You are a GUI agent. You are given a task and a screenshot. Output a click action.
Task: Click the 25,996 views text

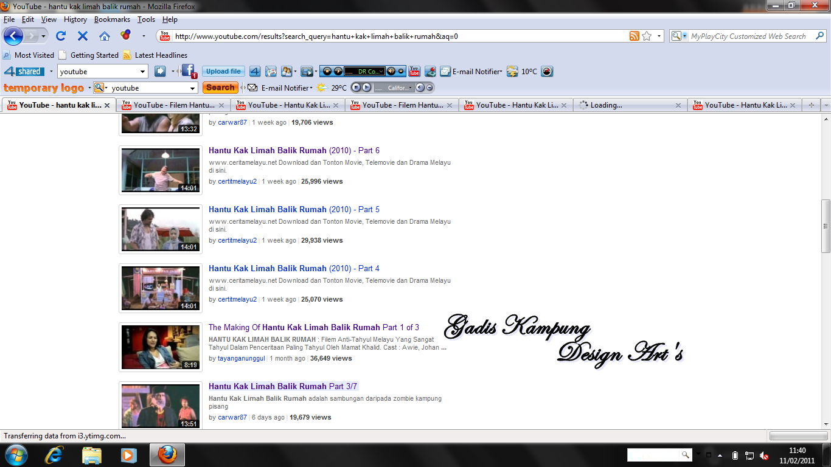click(322, 181)
